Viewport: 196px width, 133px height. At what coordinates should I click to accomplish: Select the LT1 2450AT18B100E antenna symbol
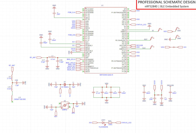tap(12, 98)
